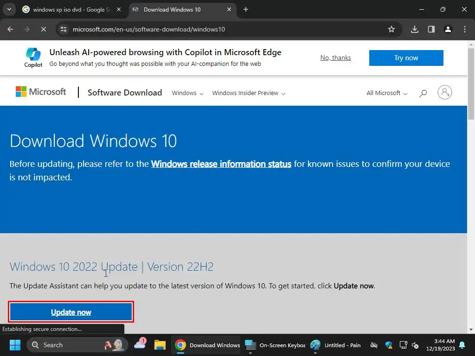This screenshot has height=356, width=475.
Task: Expand the Windows Insider Preview dropdown
Action: click(x=249, y=93)
